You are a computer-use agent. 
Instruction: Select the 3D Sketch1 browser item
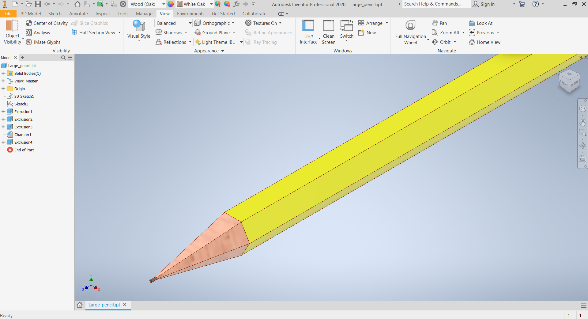coord(21,96)
